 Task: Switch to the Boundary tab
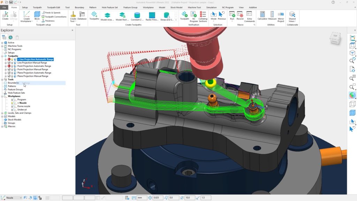click(79, 7)
